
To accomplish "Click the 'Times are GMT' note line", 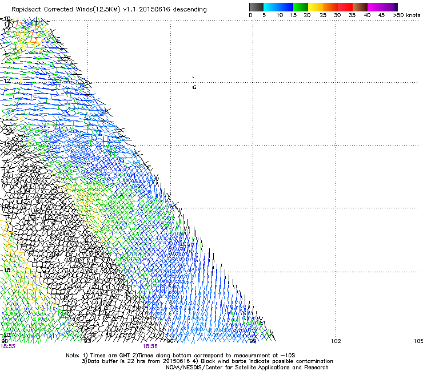I will pyautogui.click(x=181, y=356).
